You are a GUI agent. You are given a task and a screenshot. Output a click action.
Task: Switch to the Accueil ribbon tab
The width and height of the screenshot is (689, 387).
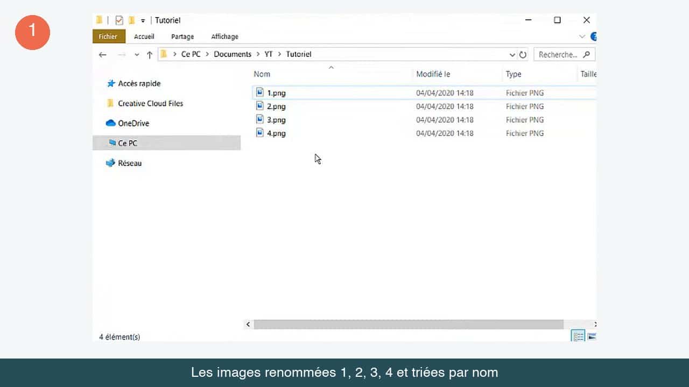coord(144,37)
